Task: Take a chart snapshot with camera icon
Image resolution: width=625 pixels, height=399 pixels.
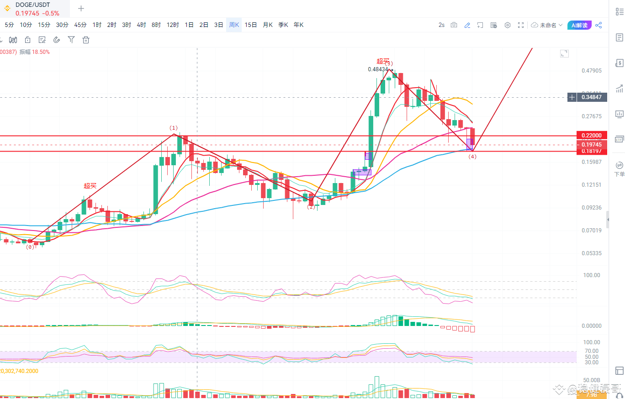Action: (454, 25)
